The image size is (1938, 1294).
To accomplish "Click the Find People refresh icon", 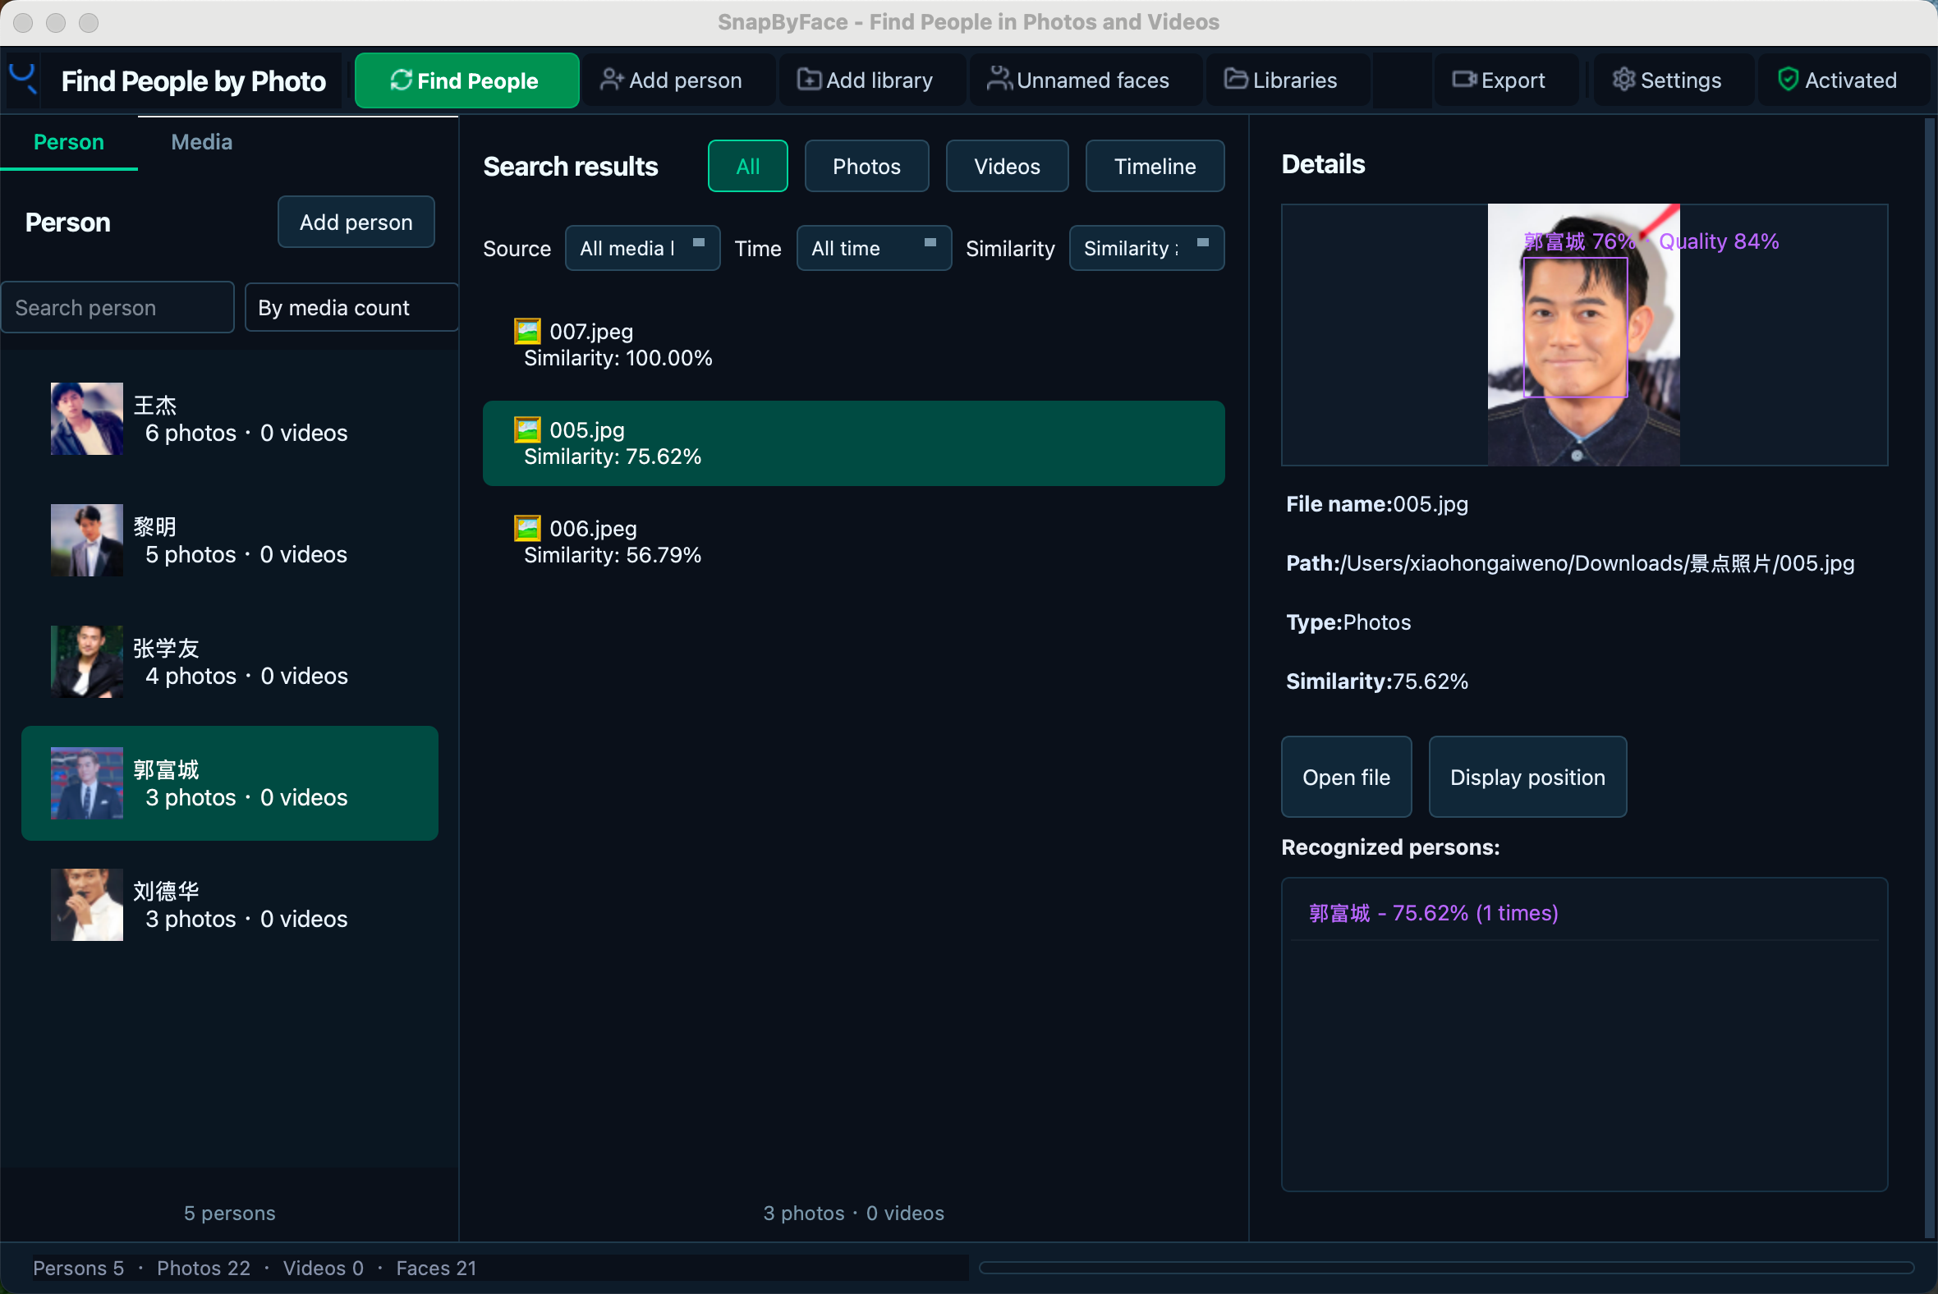I will [x=401, y=80].
